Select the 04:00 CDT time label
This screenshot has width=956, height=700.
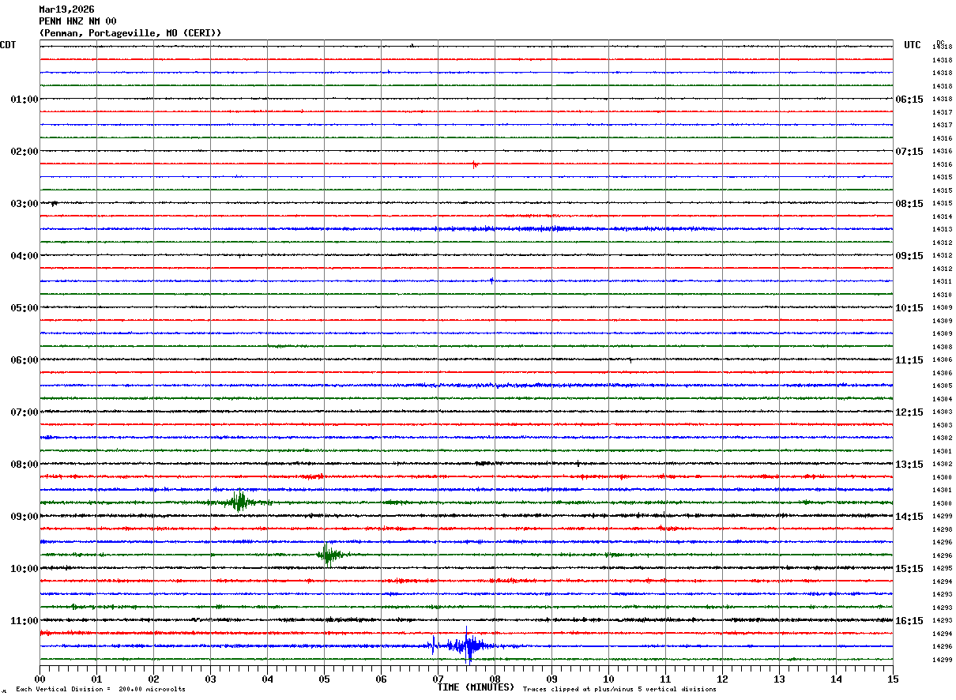(24, 256)
